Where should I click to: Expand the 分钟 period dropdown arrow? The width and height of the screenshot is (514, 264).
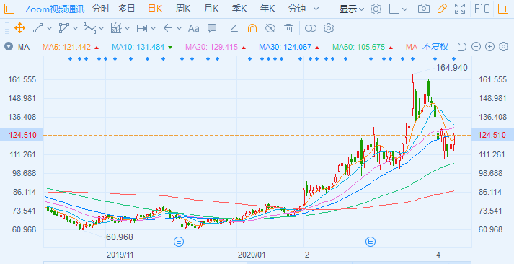pyautogui.click(x=316, y=9)
